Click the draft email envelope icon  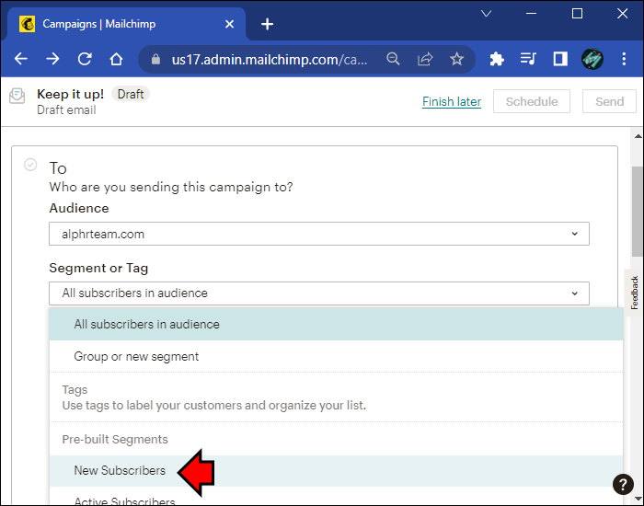(17, 96)
